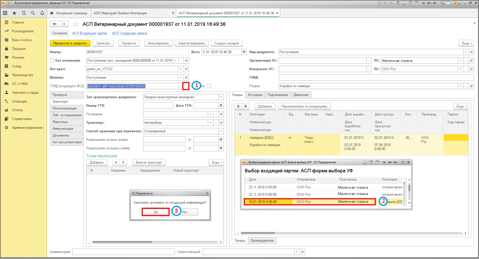
Task: Click Да in the confirmation dialog
Action: pos(156,212)
